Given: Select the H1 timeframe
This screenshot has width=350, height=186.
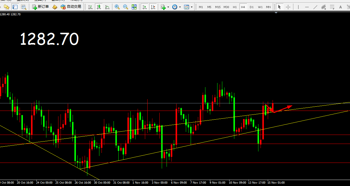Looking at the screenshot, I should tap(235, 7).
